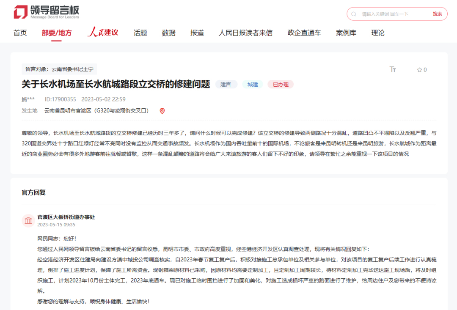Image resolution: width=457 pixels, height=310 pixels.
Task: Click the 领导留言板 site logo
Action: 47,12
